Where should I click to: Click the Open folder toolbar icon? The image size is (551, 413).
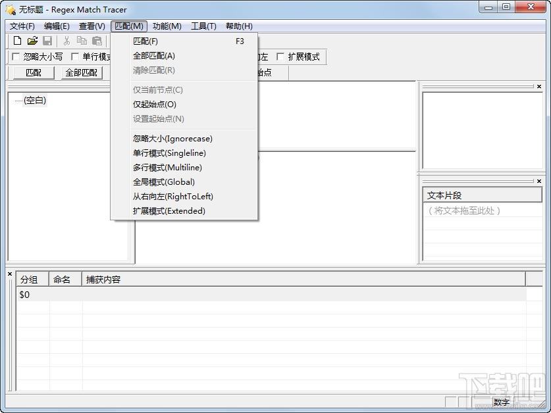click(x=32, y=41)
